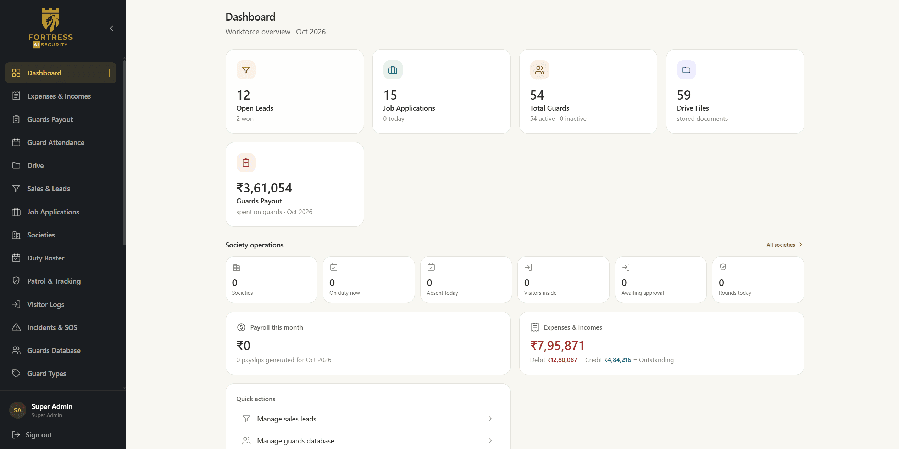899x449 pixels.
Task: Click the 15 Job Applications card
Action: pos(441,91)
